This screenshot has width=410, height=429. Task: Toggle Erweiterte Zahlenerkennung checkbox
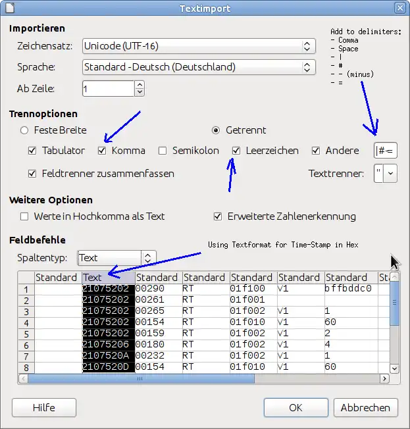pos(218,216)
